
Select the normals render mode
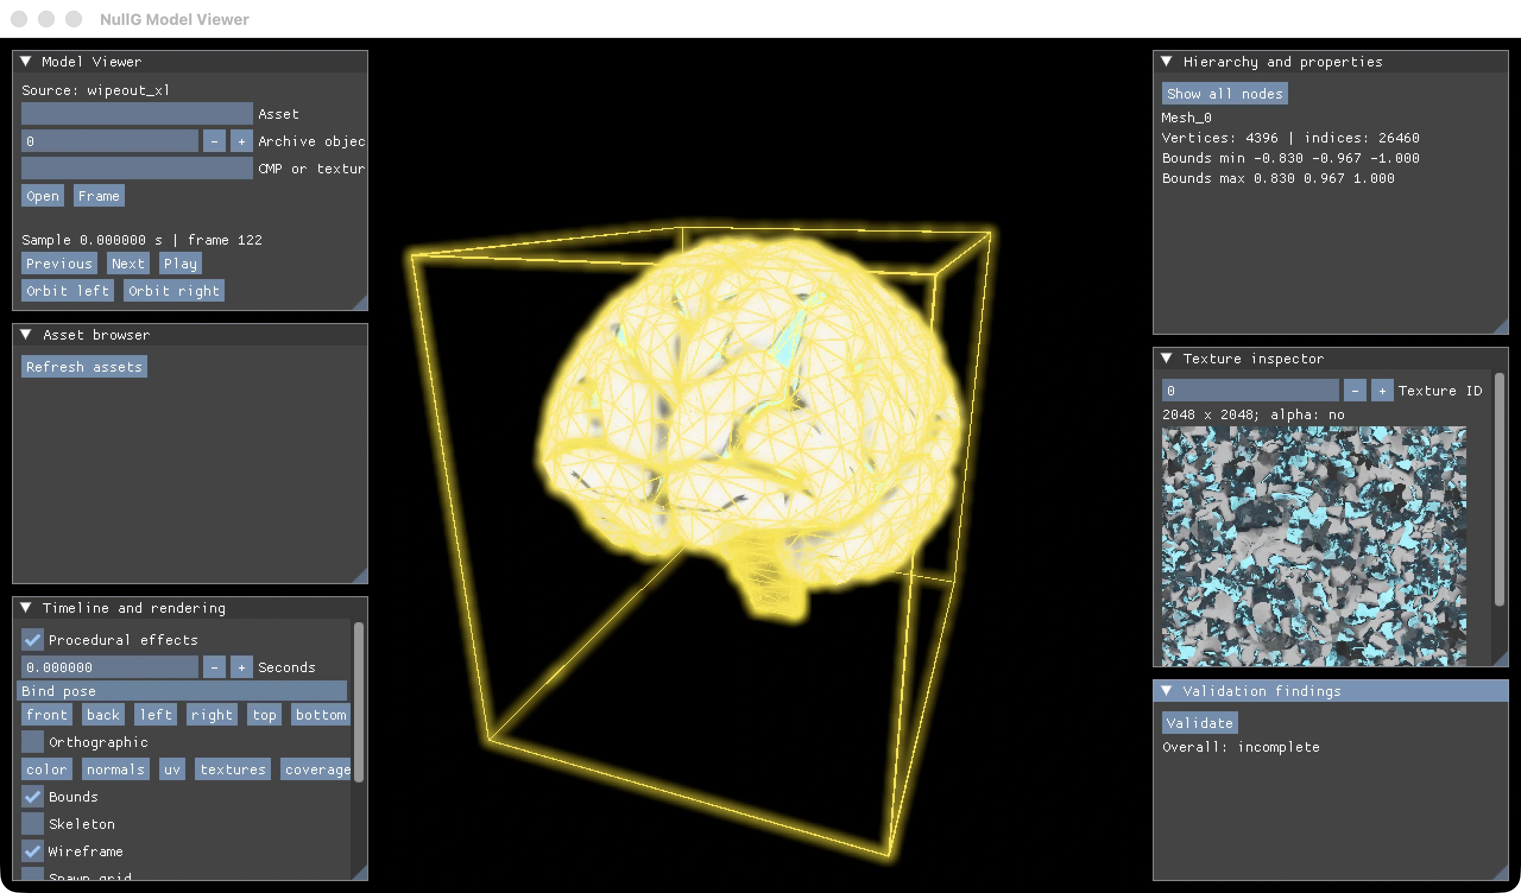coord(116,769)
